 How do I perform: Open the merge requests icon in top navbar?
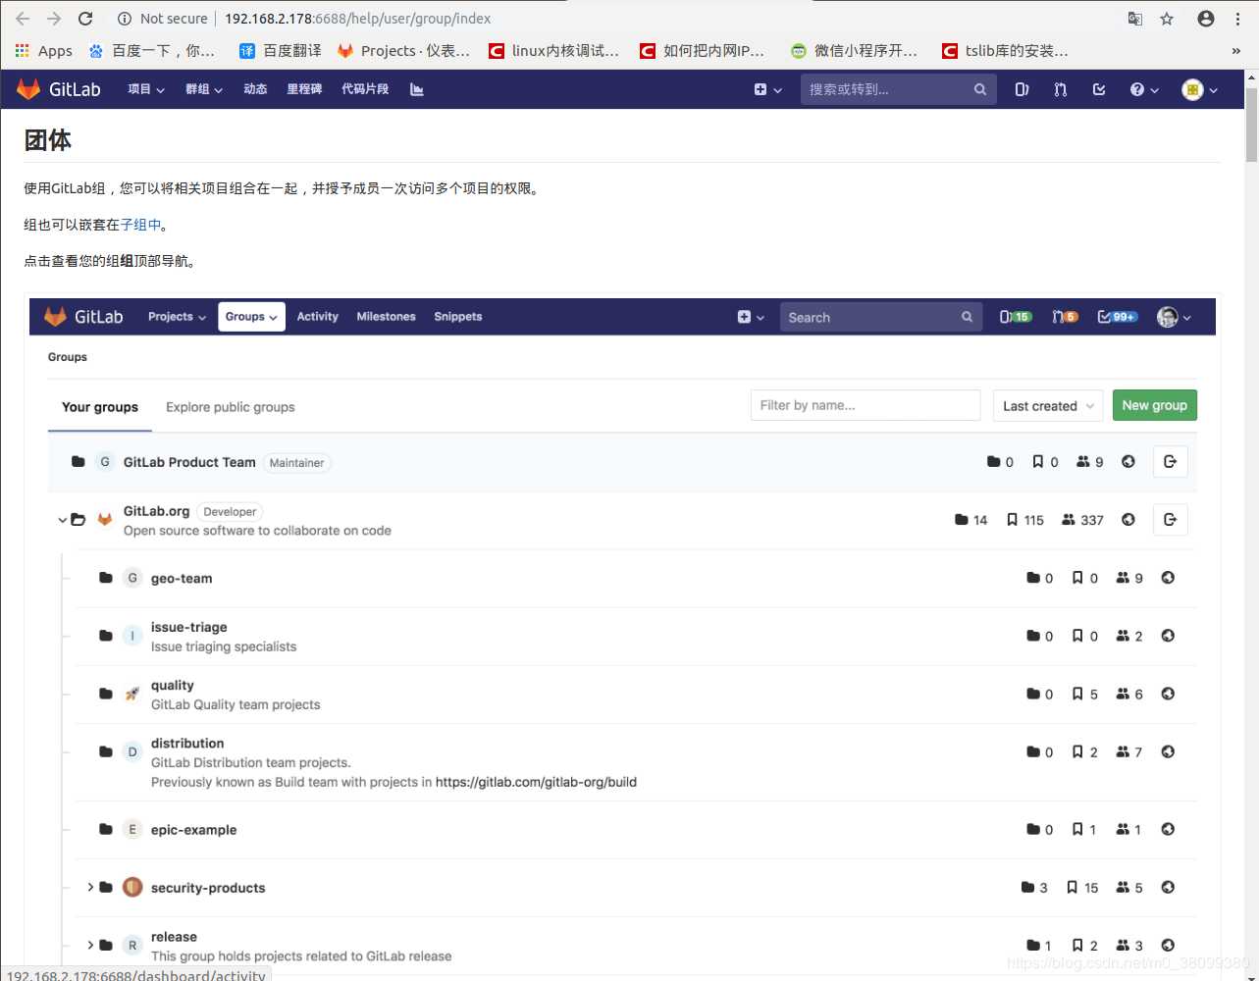tap(1061, 89)
